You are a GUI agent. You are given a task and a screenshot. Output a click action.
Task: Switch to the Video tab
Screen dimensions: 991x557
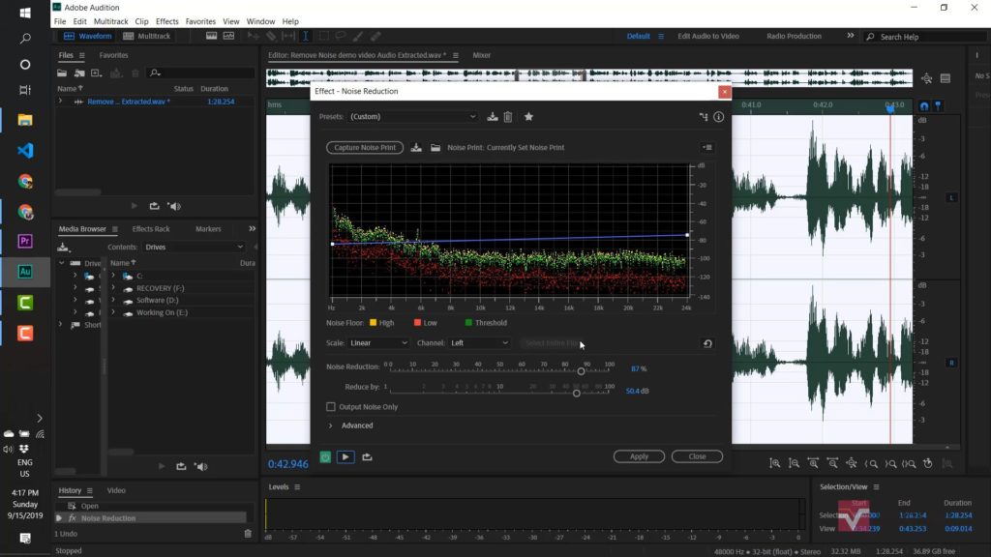point(116,490)
